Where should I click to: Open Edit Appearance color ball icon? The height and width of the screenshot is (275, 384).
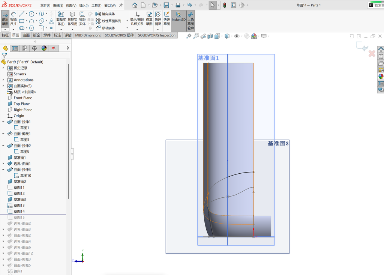(x=254, y=36)
